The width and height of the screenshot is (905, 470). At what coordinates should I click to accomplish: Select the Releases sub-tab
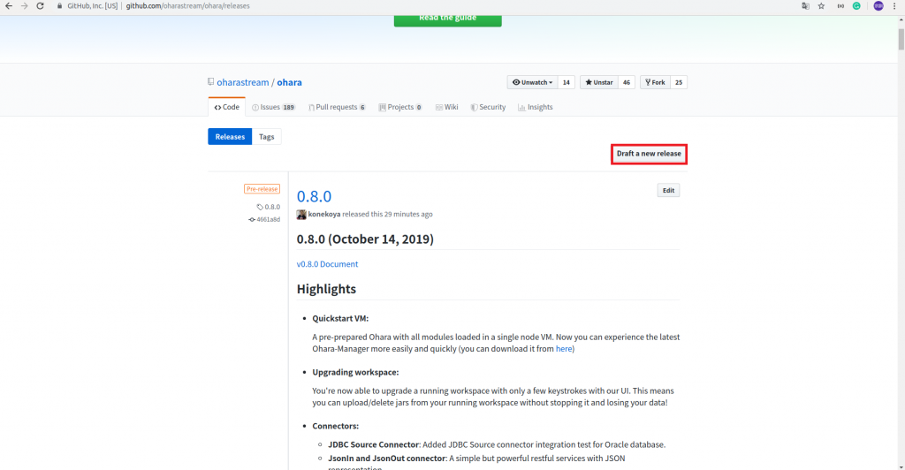pyautogui.click(x=230, y=137)
